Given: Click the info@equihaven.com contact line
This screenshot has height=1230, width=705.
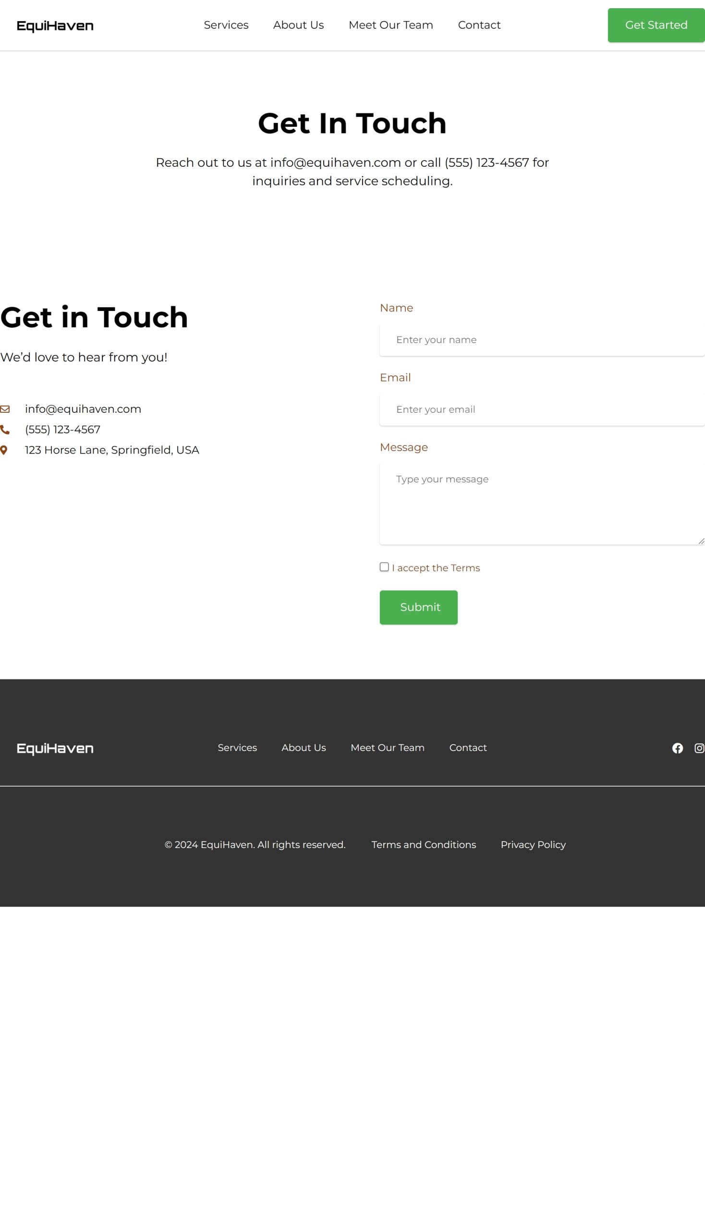Looking at the screenshot, I should (83, 409).
